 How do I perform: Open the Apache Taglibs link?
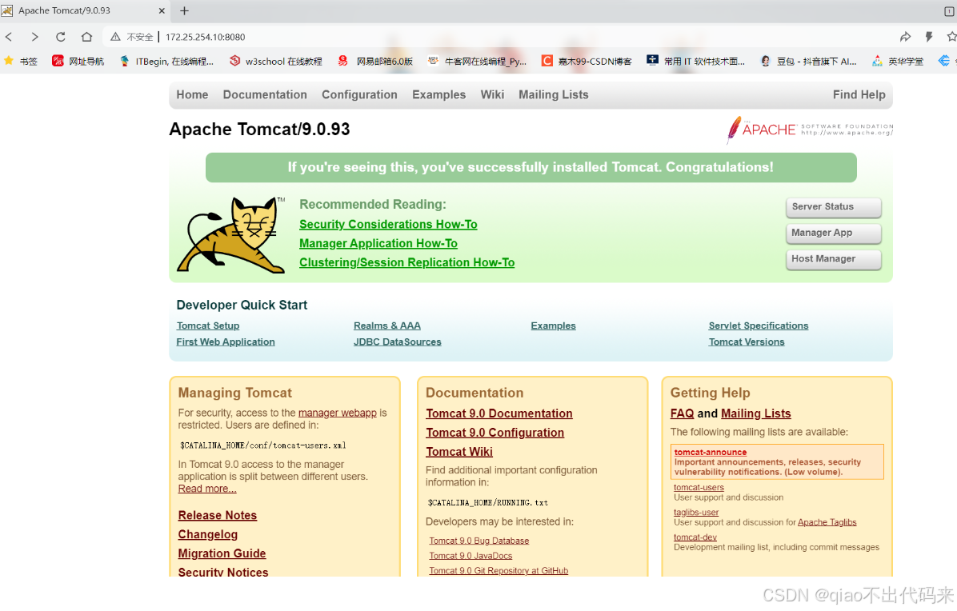(x=827, y=522)
